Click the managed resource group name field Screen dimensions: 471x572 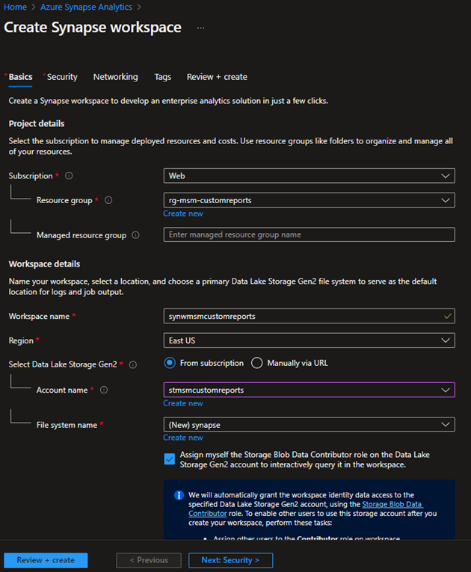310,234
